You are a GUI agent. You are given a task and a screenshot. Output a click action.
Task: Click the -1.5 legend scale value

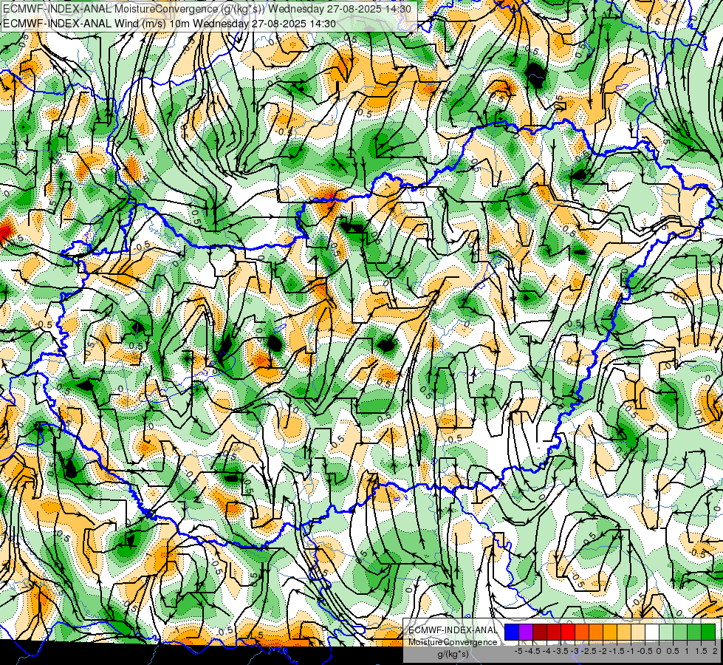tap(617, 651)
